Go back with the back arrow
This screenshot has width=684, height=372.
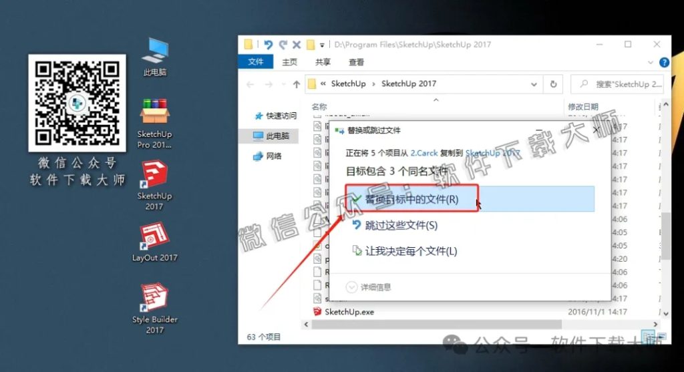point(250,84)
